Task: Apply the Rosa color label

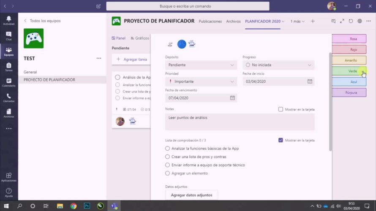Action: pyautogui.click(x=349, y=39)
